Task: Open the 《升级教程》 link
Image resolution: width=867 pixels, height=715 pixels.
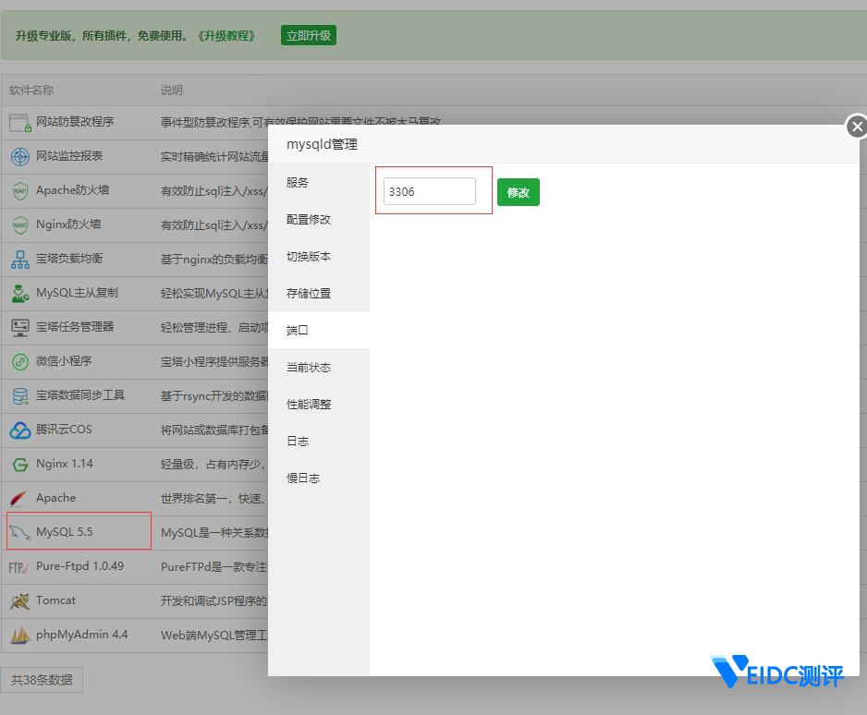Action: pos(226,36)
